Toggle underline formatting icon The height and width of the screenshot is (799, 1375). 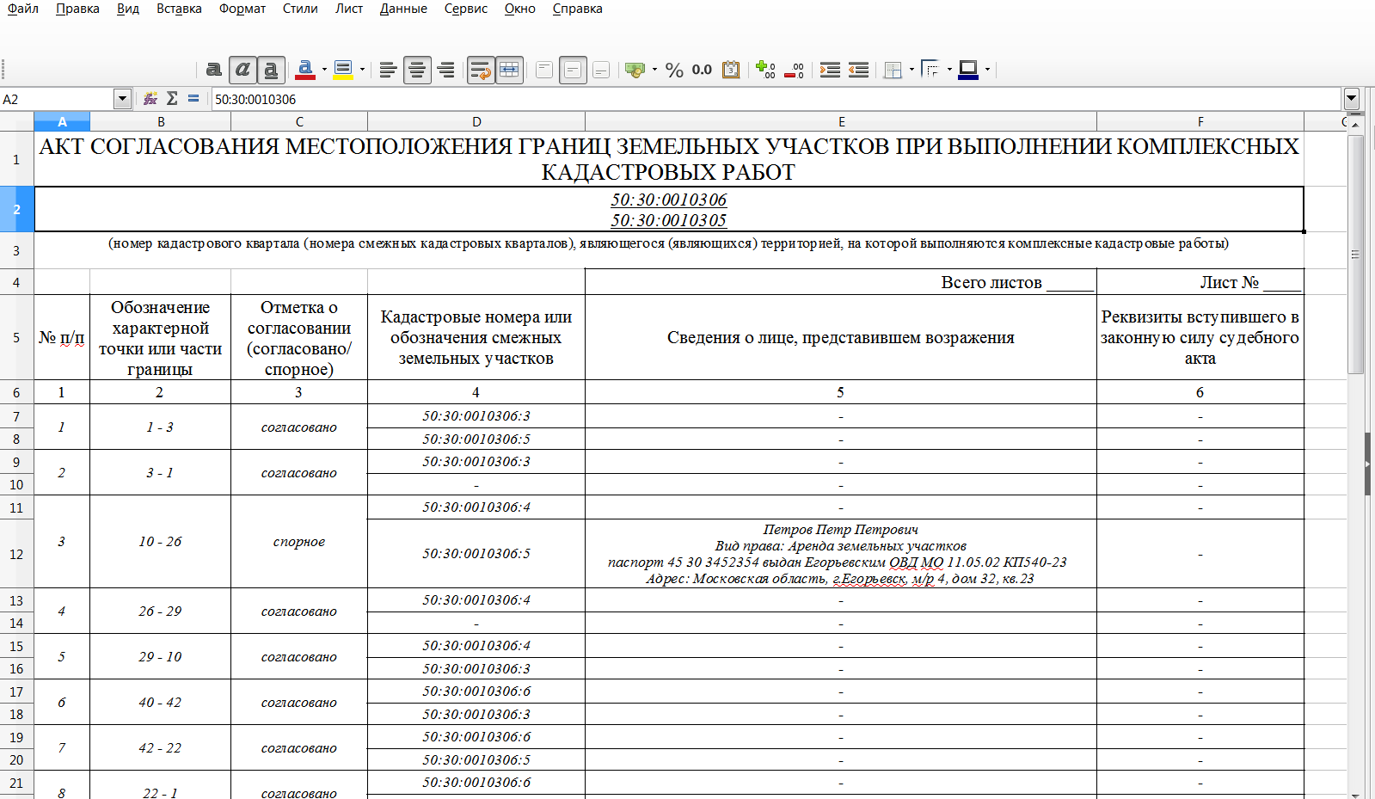click(272, 70)
